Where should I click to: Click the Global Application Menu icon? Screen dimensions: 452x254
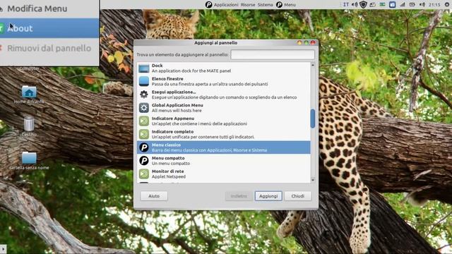point(144,108)
